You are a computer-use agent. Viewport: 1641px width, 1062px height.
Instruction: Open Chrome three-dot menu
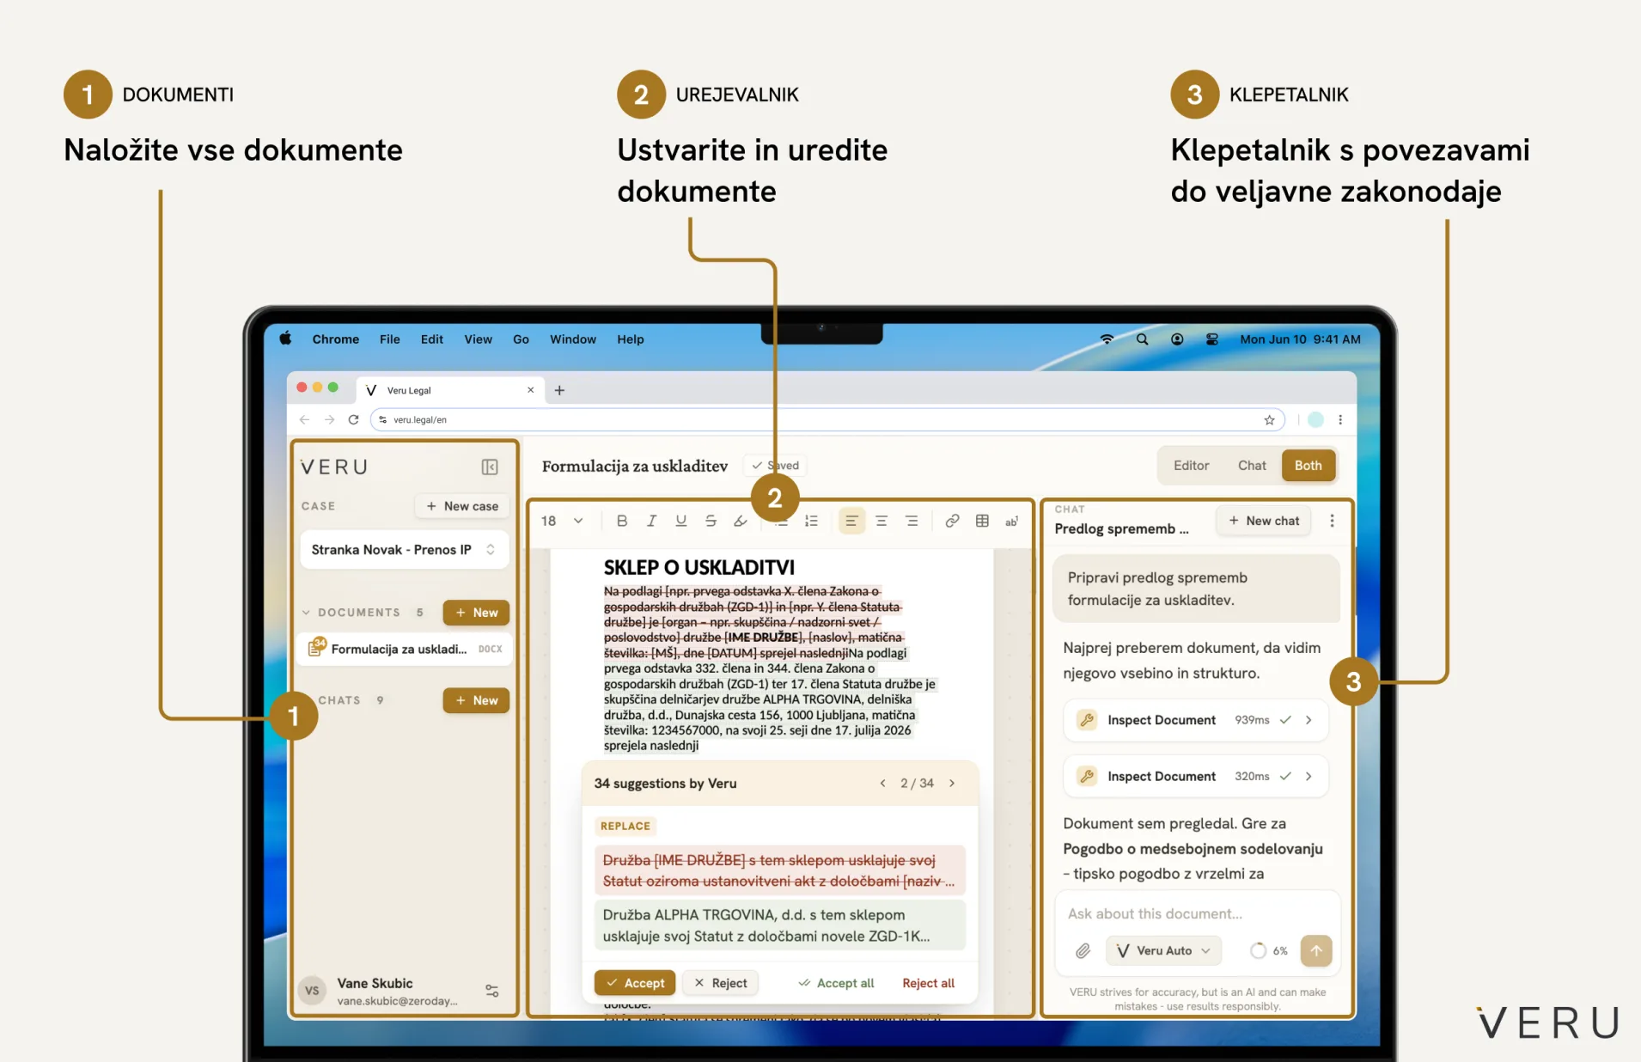pos(1340,419)
